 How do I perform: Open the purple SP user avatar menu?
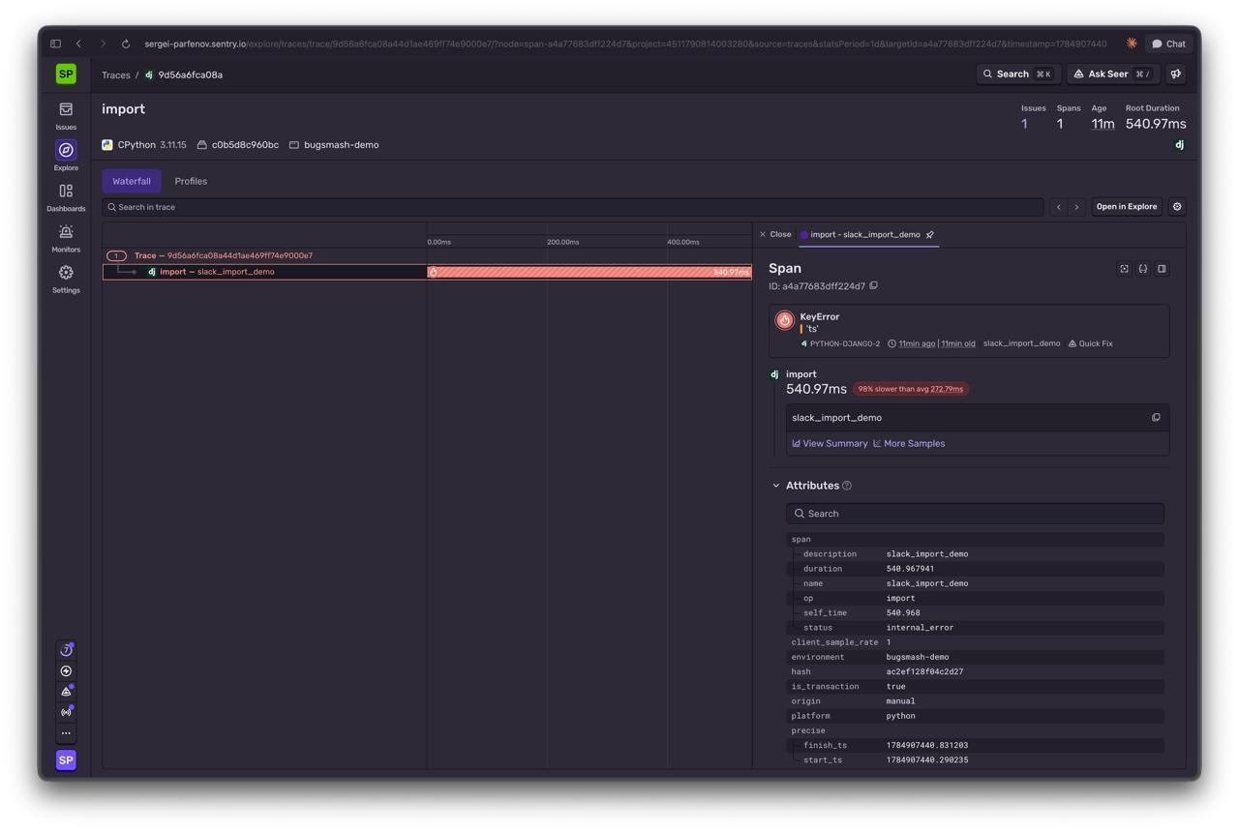(x=66, y=760)
